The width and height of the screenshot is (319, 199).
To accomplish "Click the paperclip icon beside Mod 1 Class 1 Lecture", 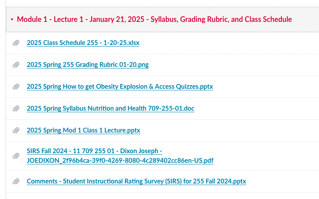I will coord(16,131).
